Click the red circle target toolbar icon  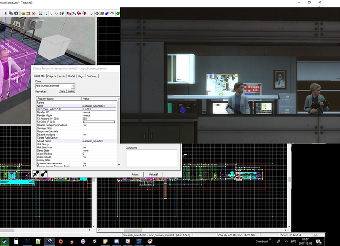pos(34,13)
